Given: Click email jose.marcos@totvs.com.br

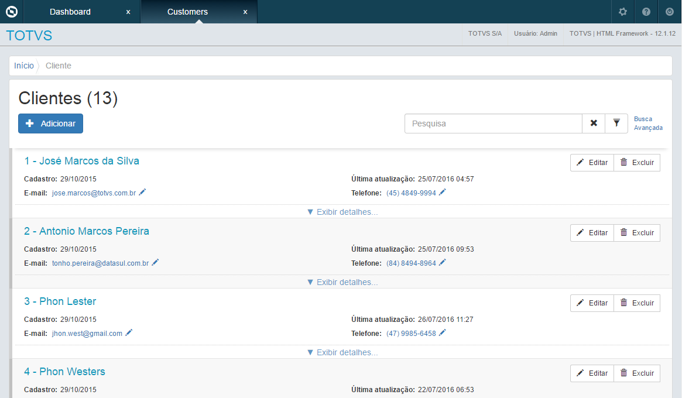Looking at the screenshot, I should pos(94,193).
